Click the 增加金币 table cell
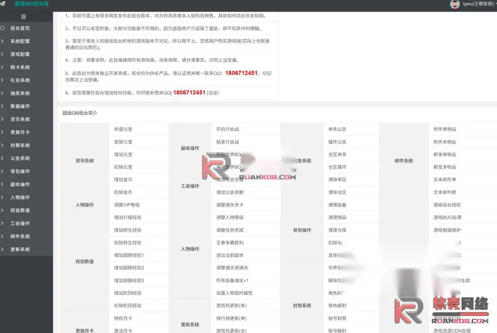Viewport: 497px width, 333px height. pos(139,179)
